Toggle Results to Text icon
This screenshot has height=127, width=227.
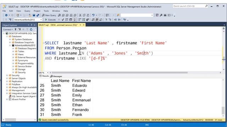[93, 20]
